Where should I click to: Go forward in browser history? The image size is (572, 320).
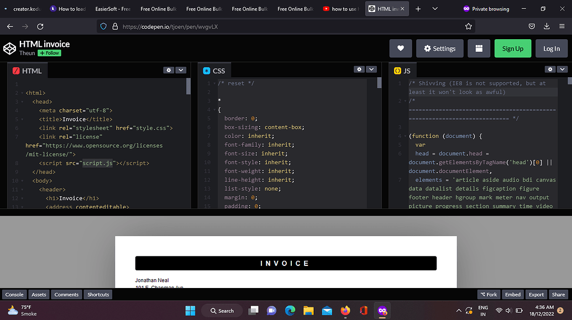click(x=25, y=26)
